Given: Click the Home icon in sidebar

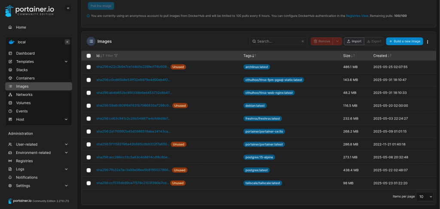Looking at the screenshot, I should [10, 28].
